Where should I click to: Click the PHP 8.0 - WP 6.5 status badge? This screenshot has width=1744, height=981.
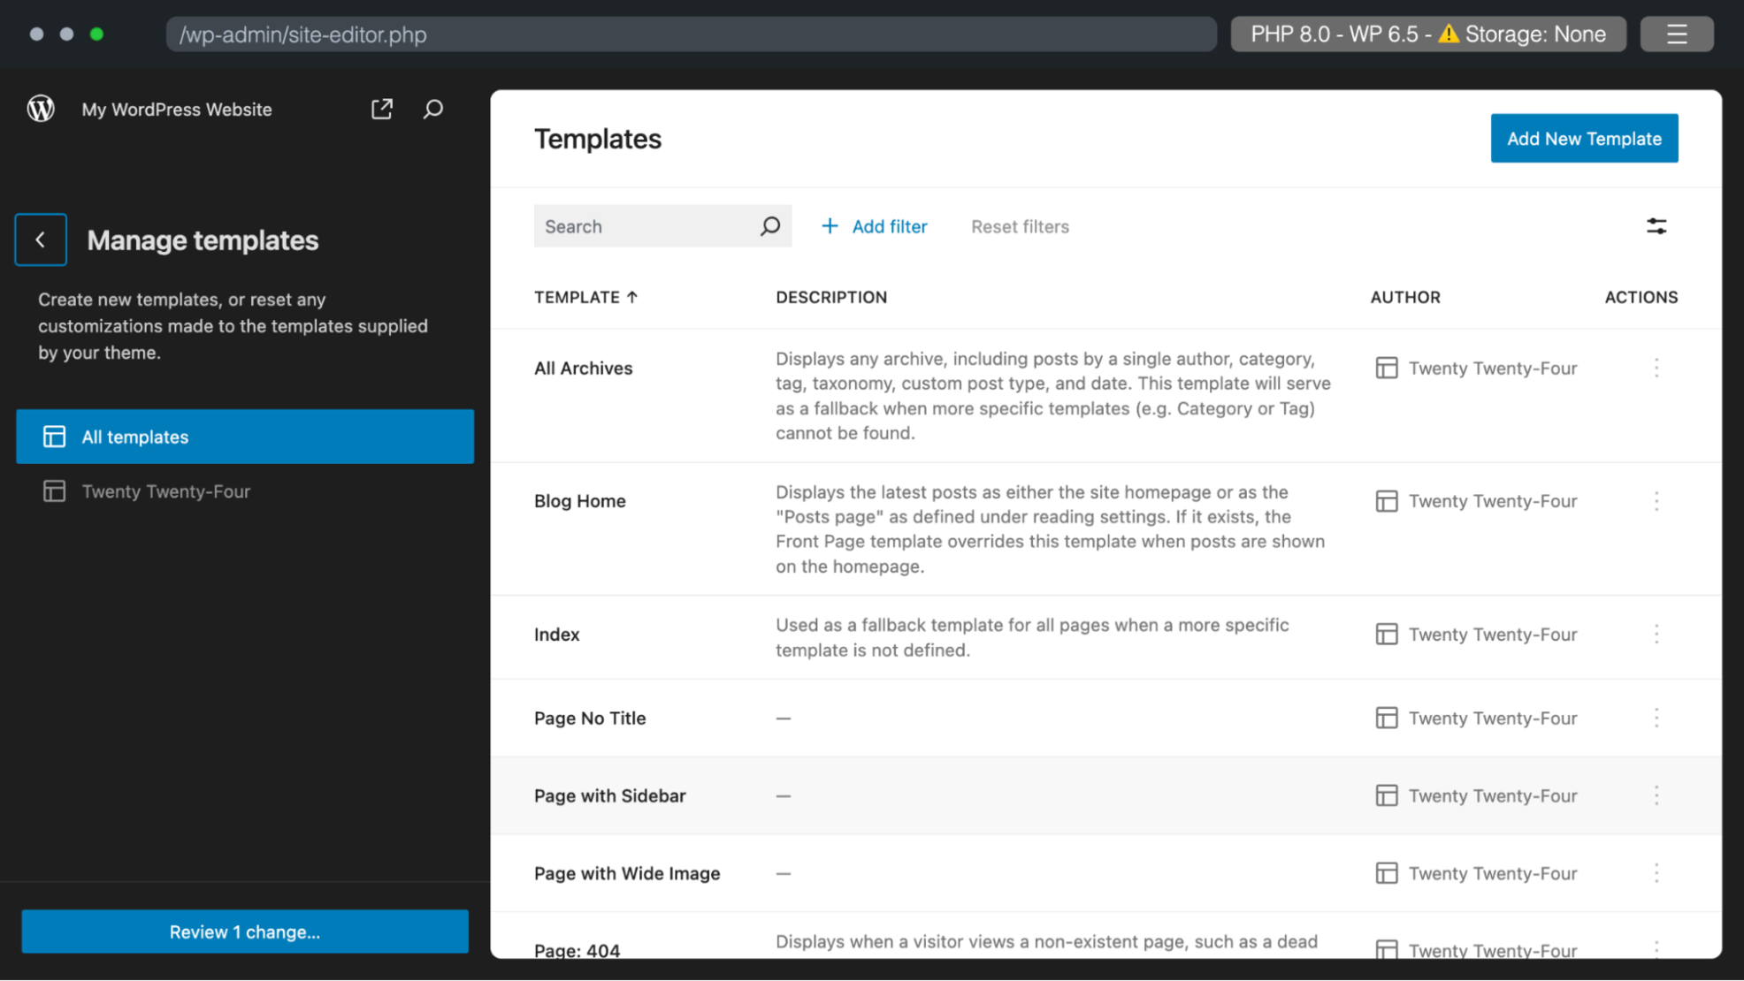pos(1427,34)
